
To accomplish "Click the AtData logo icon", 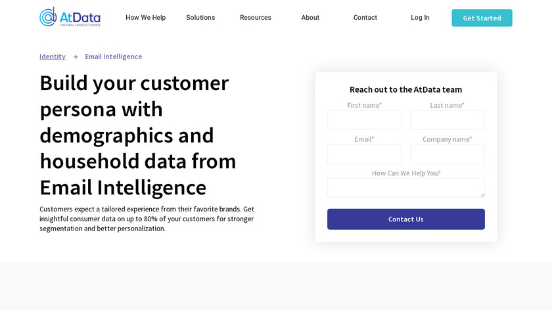I will coord(48,17).
